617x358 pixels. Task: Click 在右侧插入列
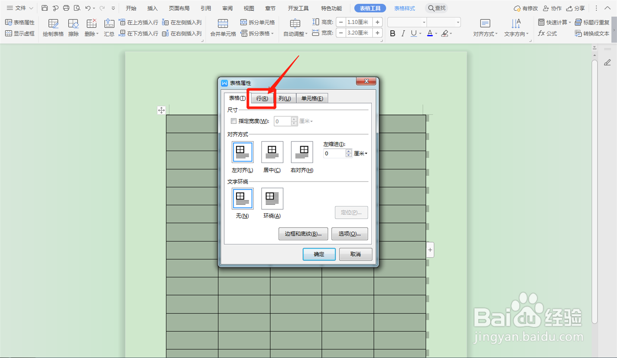tap(182, 33)
